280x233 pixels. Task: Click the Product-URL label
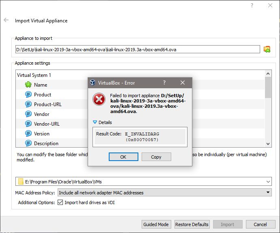(x=47, y=105)
